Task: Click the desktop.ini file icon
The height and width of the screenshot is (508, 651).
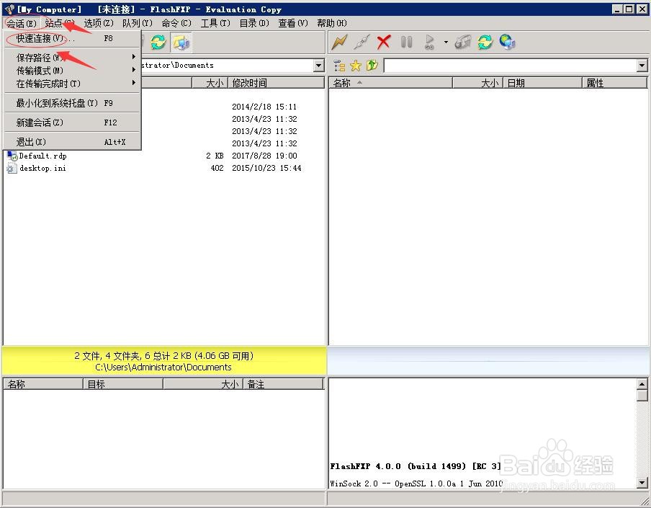Action: tap(12, 169)
